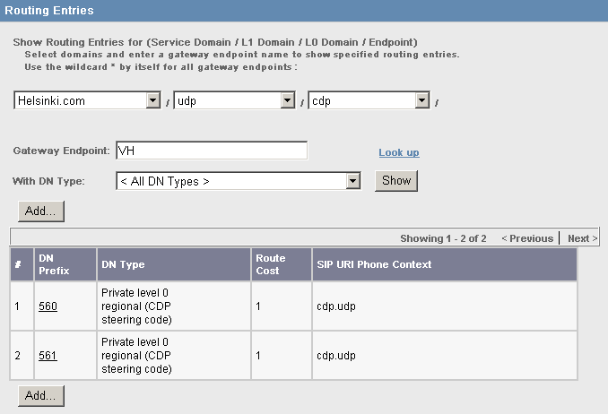The width and height of the screenshot is (608, 414).
Task: Click the Show button
Action: (396, 181)
